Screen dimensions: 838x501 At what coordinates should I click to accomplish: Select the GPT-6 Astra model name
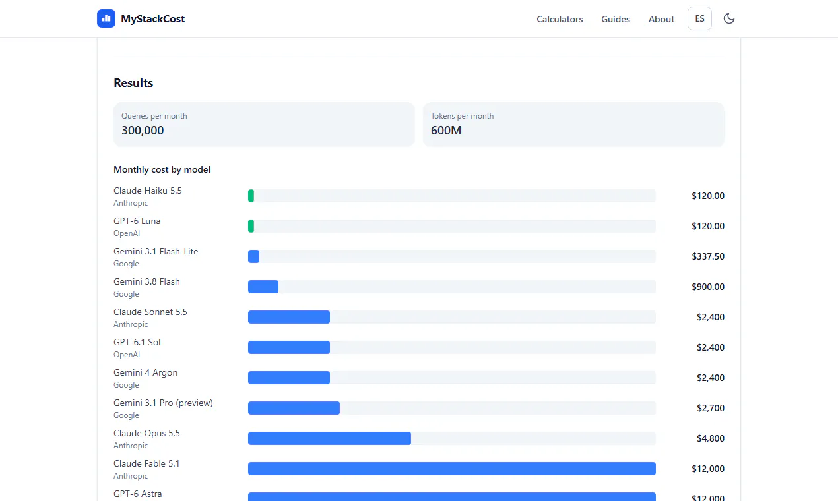click(x=137, y=494)
